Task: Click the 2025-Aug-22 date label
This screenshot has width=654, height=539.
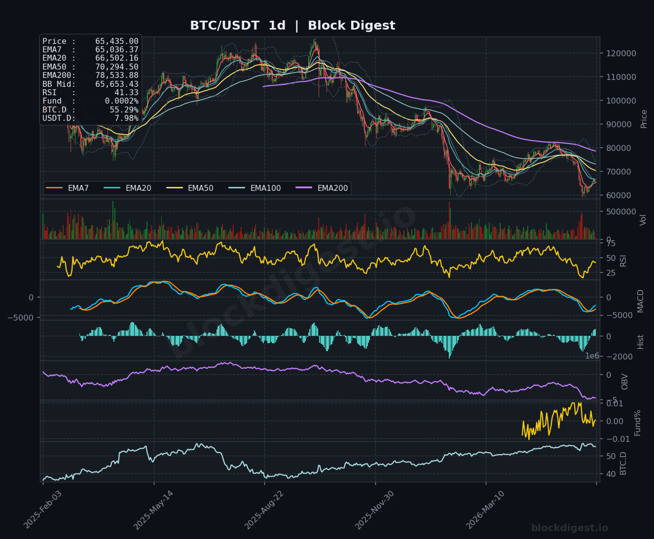Action: pos(264,510)
